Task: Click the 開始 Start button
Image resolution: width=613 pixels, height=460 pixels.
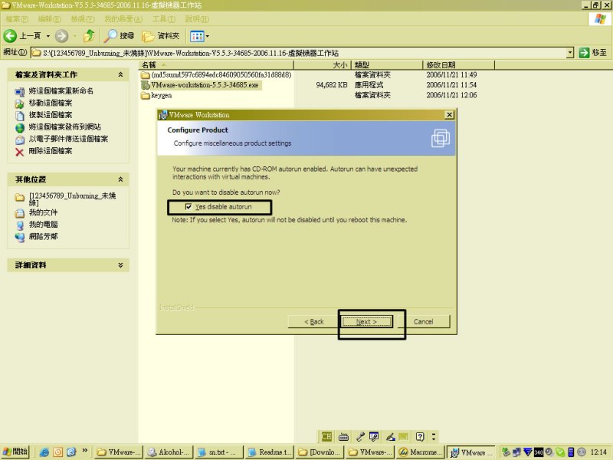Action: point(15,452)
